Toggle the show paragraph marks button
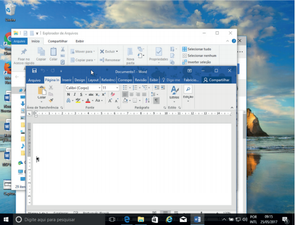Screen dimensions: 295x225 [156, 101]
